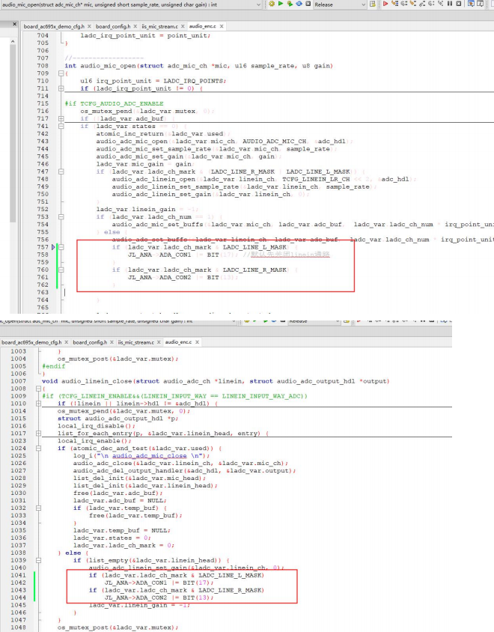Click the Rebuild icon in top toolbar
This screenshot has width=494, height=632.
tap(299, 4)
